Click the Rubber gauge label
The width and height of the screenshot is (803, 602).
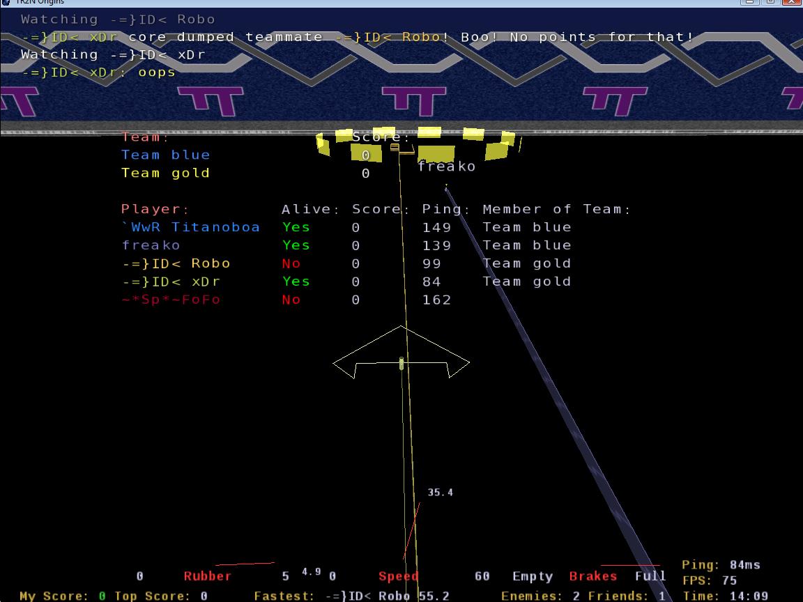pyautogui.click(x=207, y=576)
